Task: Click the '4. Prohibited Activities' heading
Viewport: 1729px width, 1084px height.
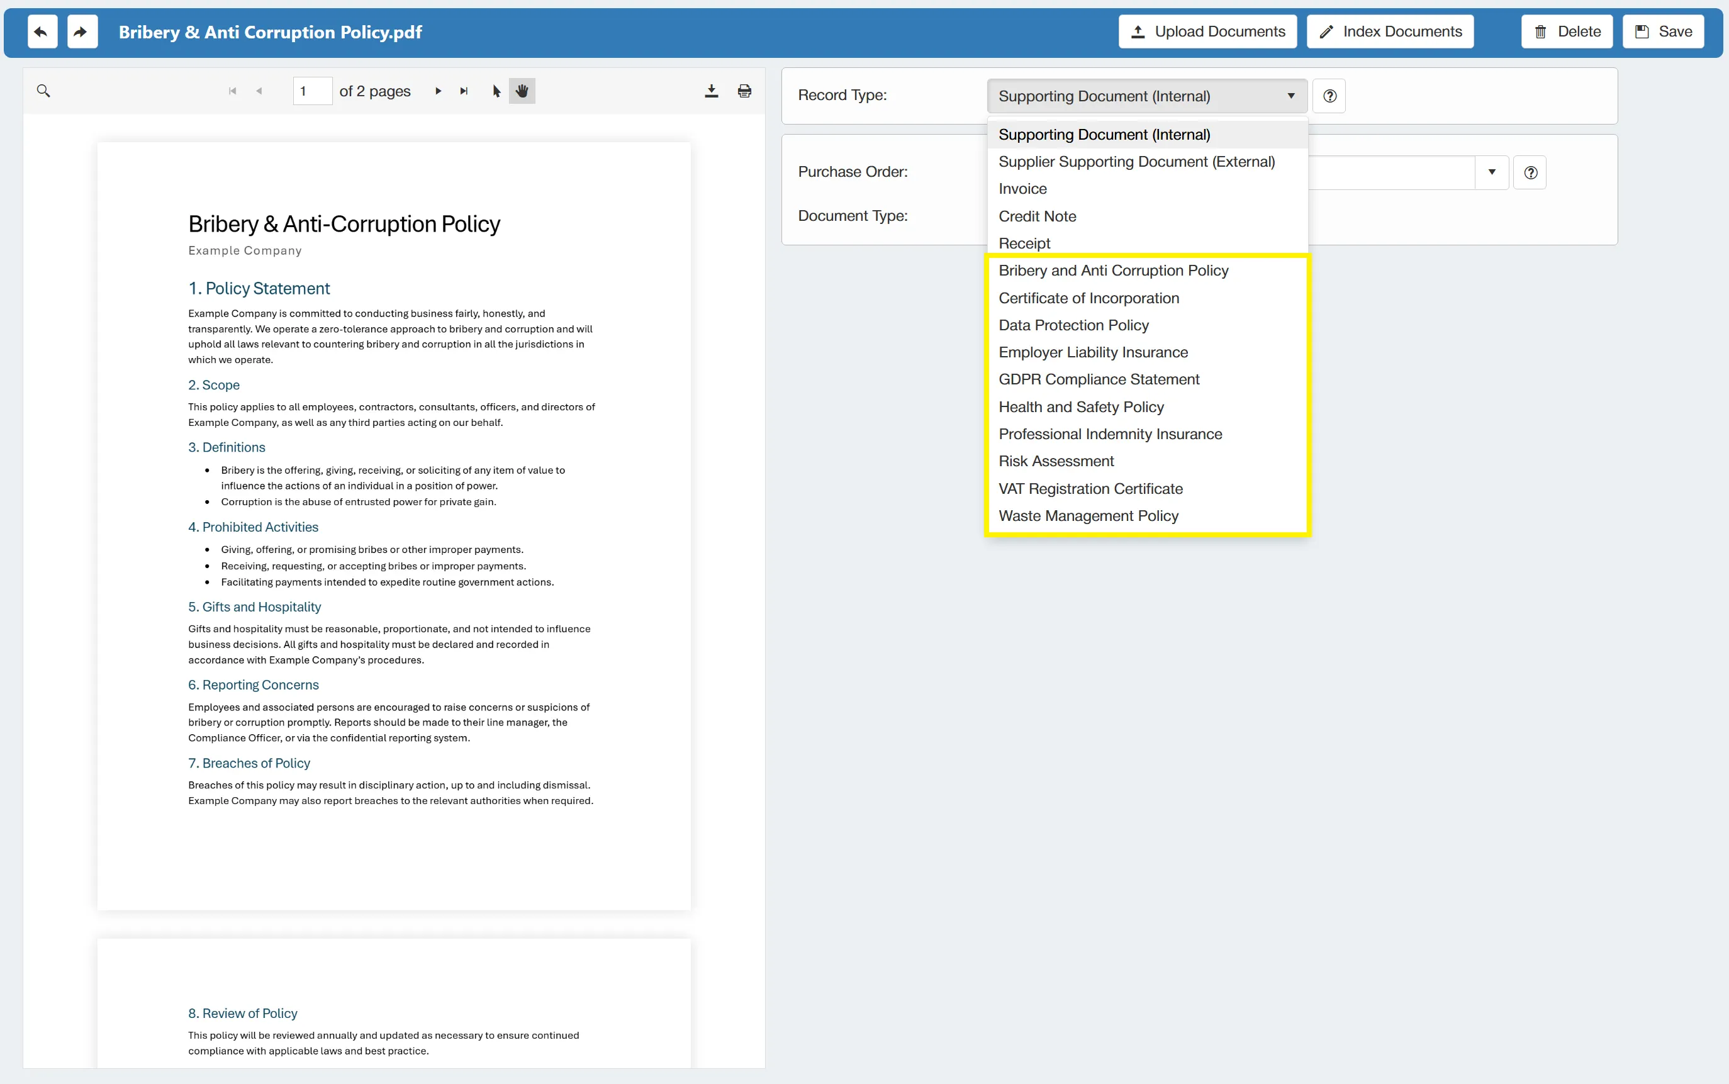Action: [253, 527]
